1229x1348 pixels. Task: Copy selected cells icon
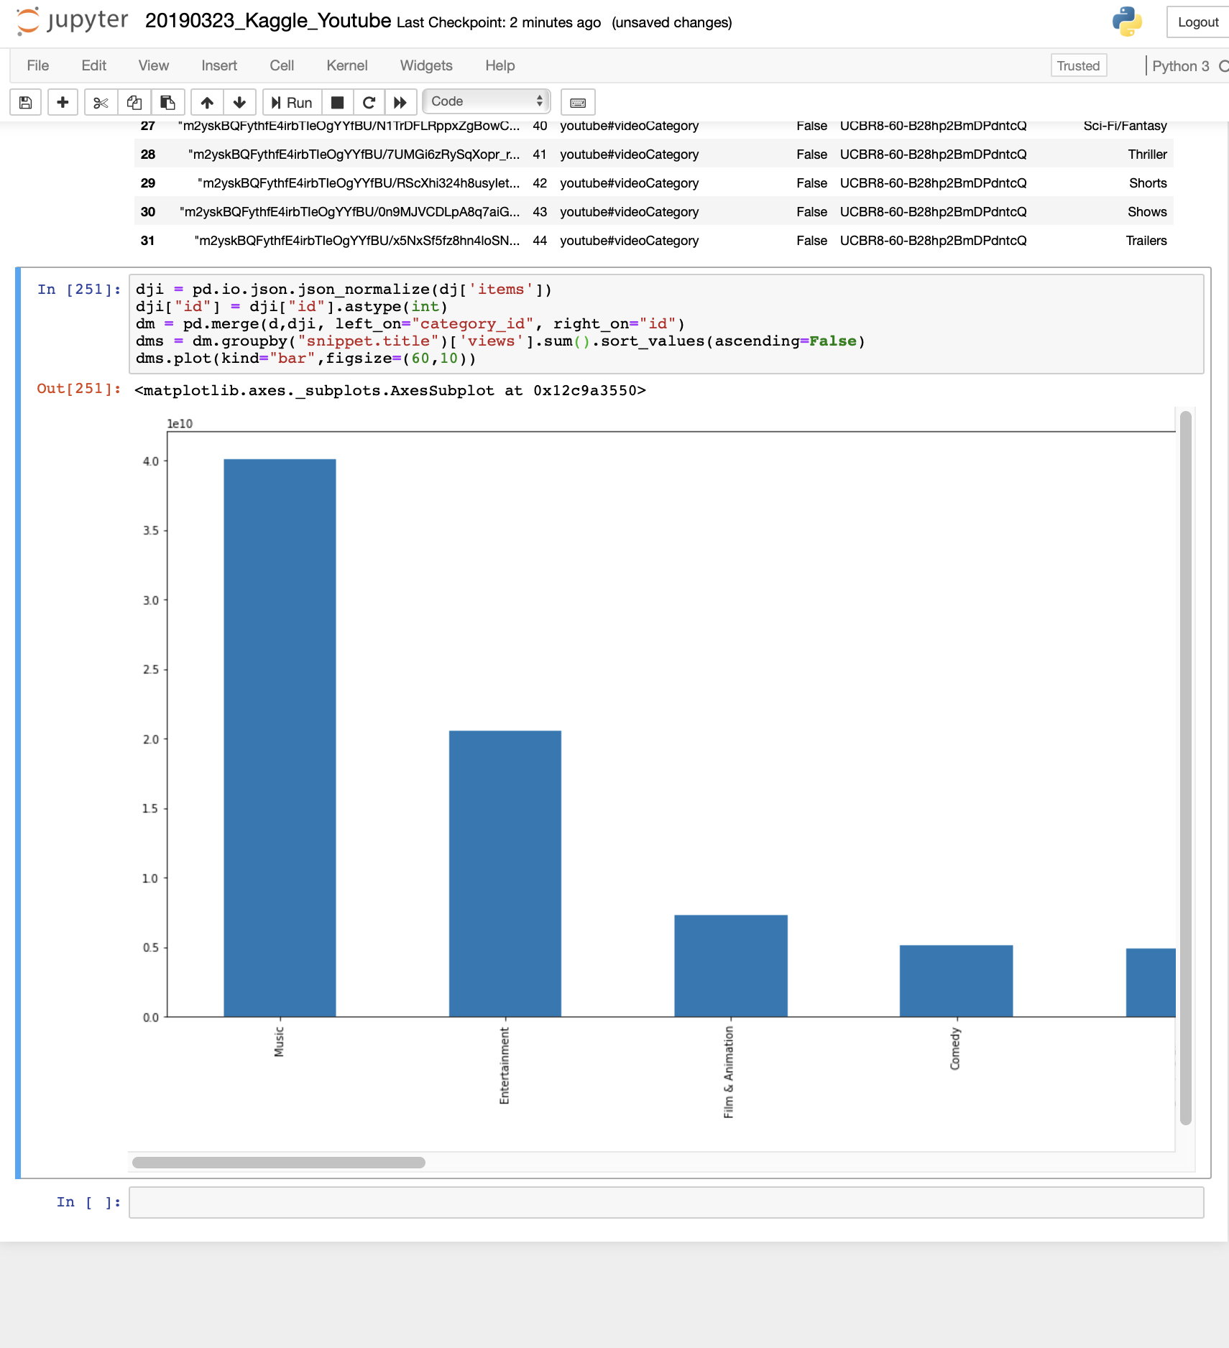click(134, 102)
